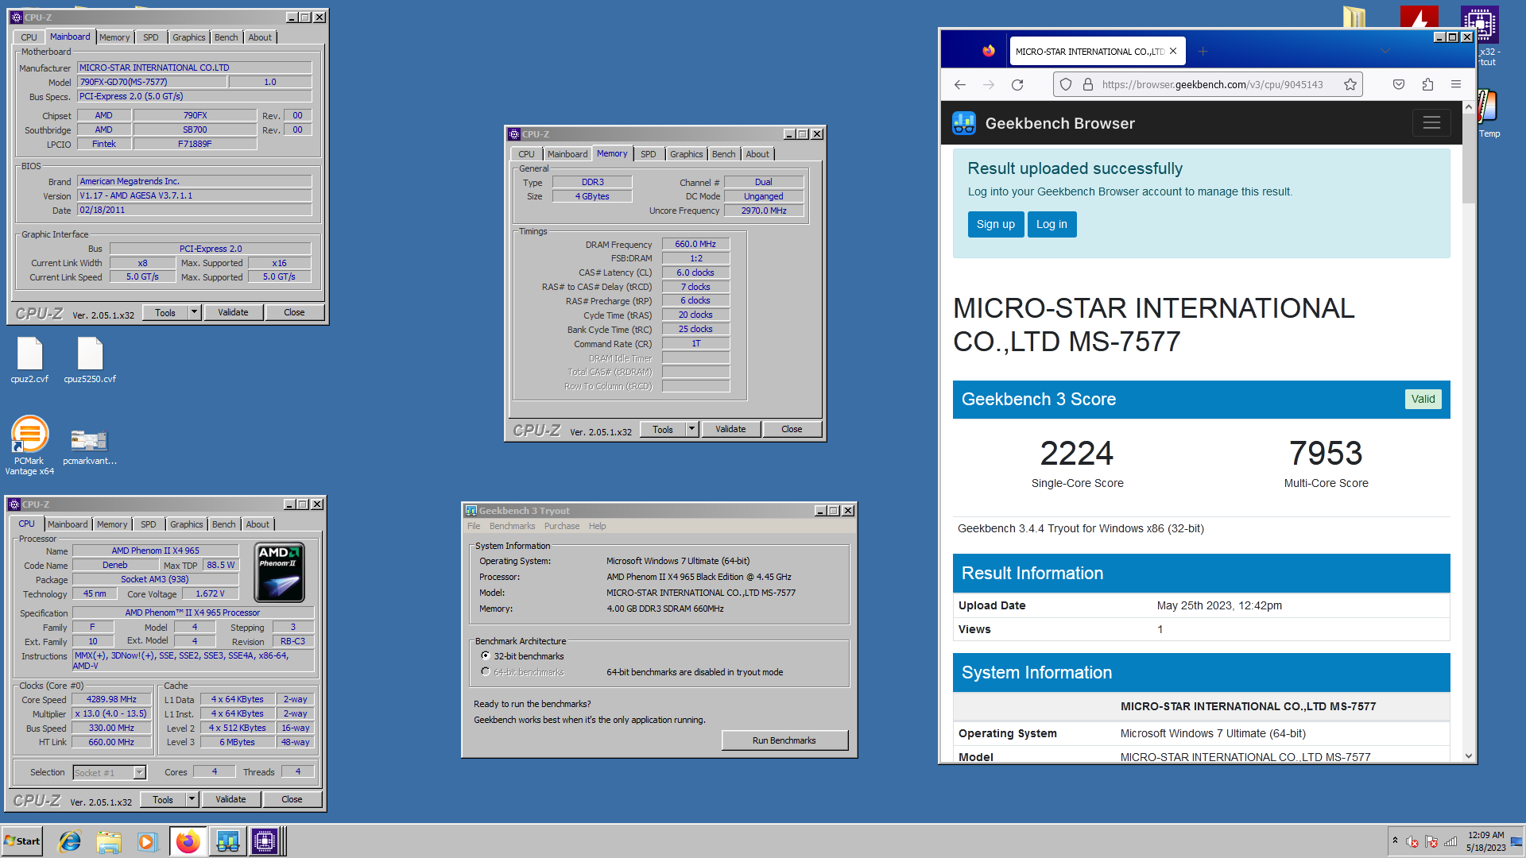Expand the Geekbench Browser navigation hamburger
This screenshot has width=1526, height=858.
point(1431,123)
